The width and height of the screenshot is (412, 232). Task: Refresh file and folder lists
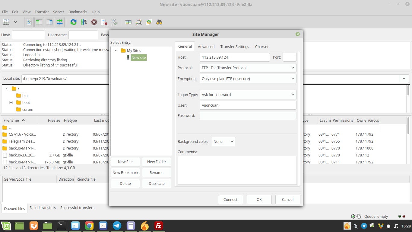(73, 22)
